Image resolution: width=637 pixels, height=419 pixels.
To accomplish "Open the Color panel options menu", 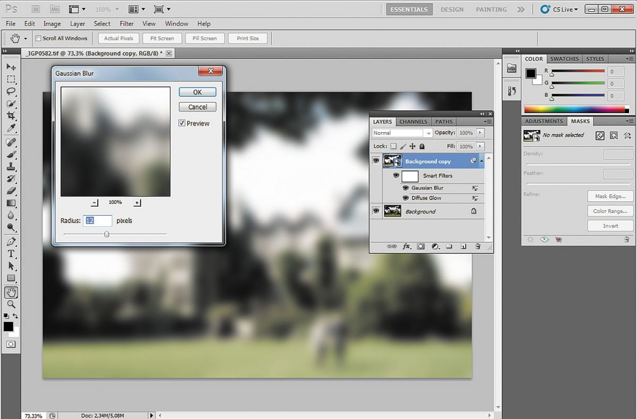I will point(630,59).
